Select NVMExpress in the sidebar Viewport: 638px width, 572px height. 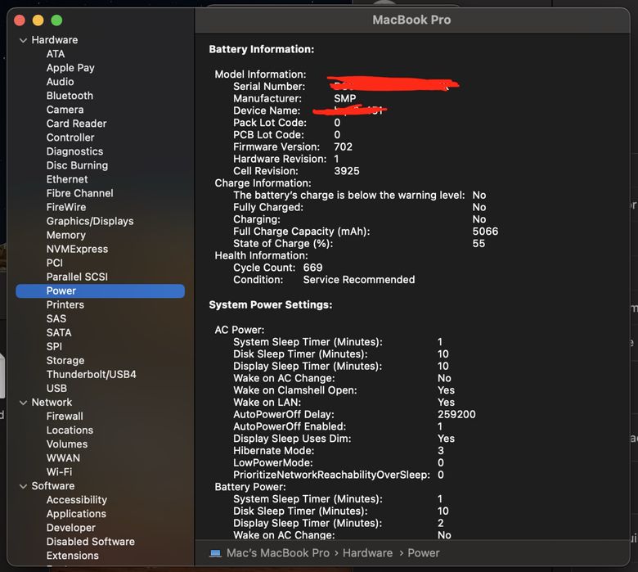tap(78, 249)
